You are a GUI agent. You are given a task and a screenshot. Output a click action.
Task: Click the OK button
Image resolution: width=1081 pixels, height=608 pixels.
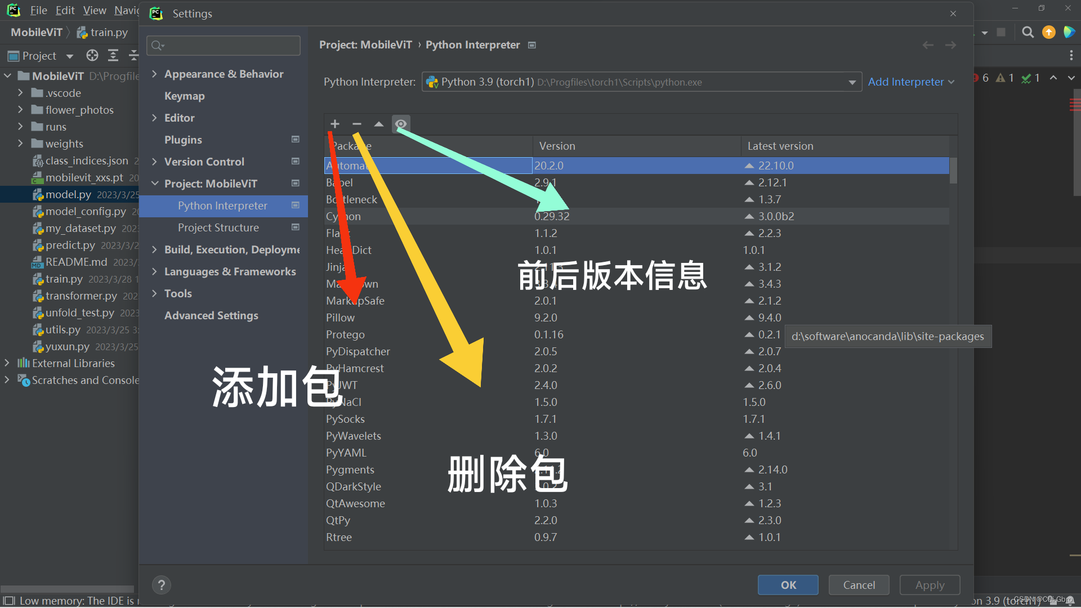pyautogui.click(x=788, y=585)
